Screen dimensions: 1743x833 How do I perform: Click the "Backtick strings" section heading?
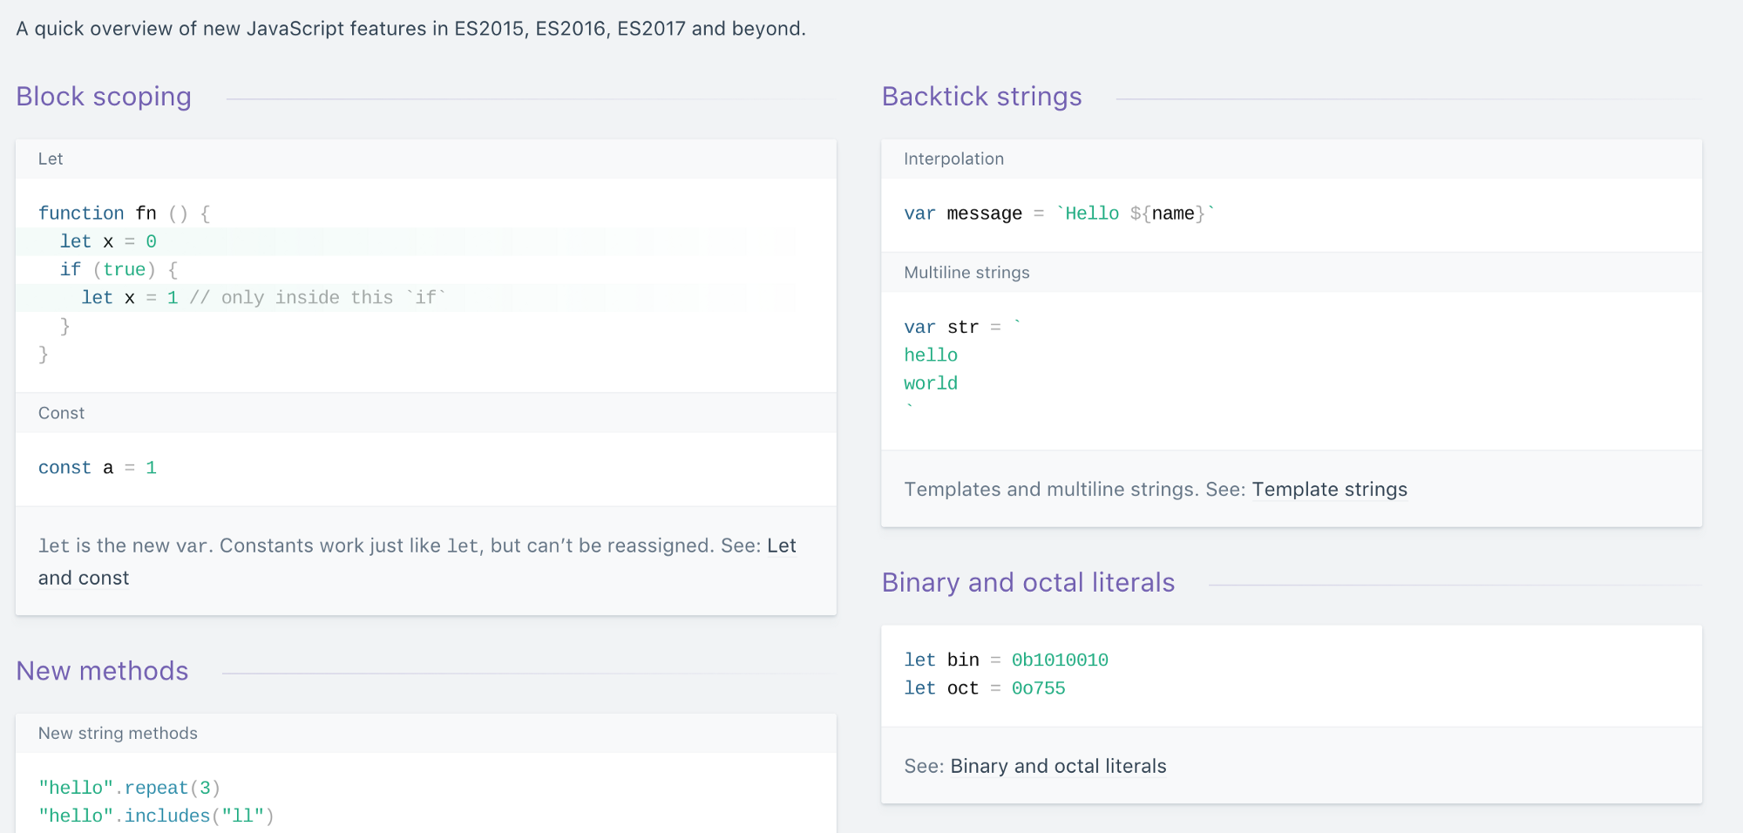981,97
